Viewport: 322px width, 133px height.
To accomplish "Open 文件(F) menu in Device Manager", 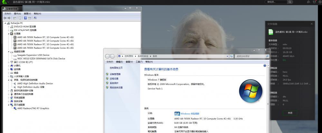I will coord(8,14).
